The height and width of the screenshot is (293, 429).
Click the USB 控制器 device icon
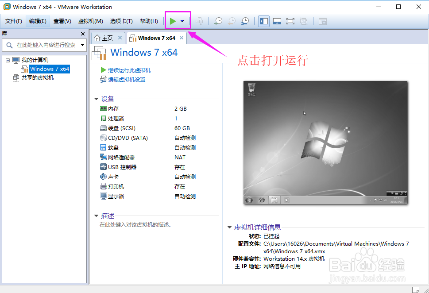[104, 167]
